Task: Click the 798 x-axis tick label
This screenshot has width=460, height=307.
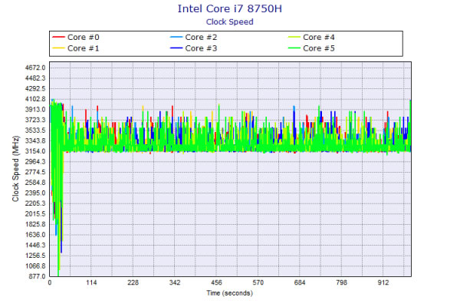Action: pyautogui.click(x=341, y=282)
